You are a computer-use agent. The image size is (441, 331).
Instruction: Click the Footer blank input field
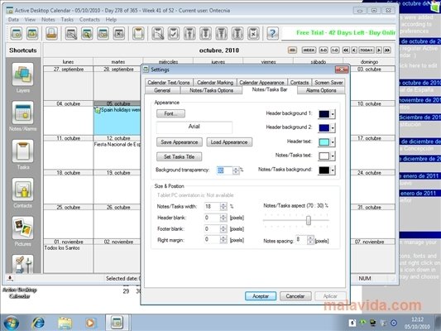213,229
